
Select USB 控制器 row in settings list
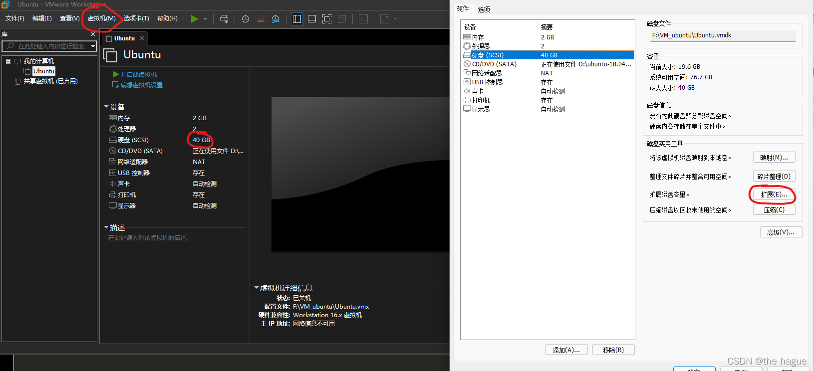coord(548,82)
